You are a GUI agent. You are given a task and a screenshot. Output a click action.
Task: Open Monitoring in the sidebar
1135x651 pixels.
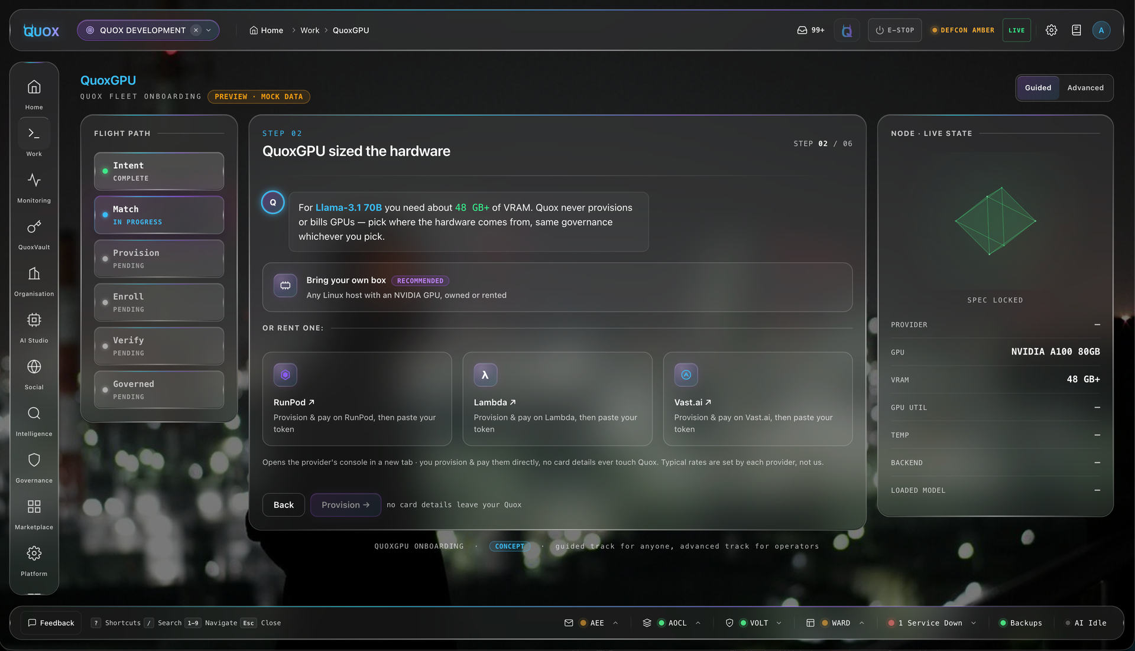pyautogui.click(x=34, y=180)
